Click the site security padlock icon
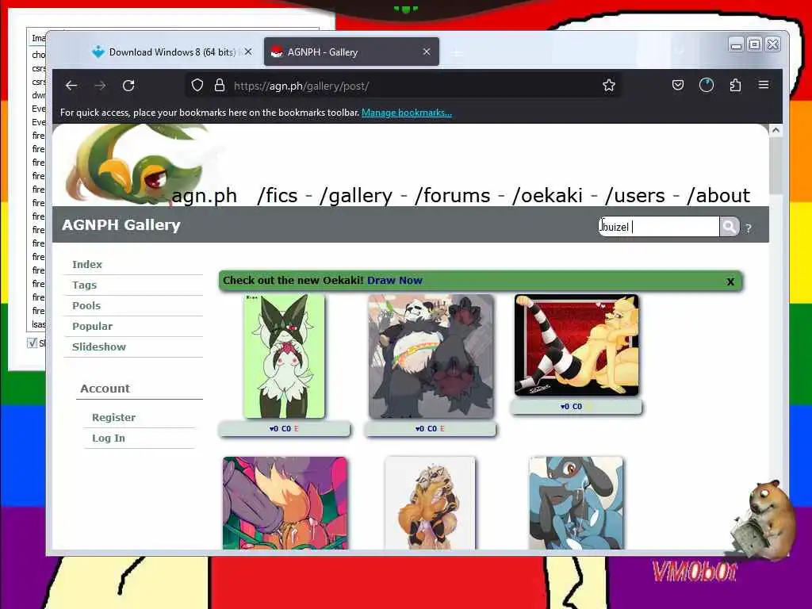 coord(220,85)
